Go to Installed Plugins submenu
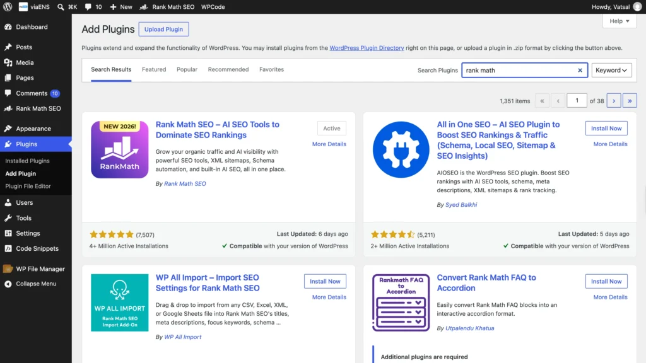The height and width of the screenshot is (363, 646). (x=27, y=161)
